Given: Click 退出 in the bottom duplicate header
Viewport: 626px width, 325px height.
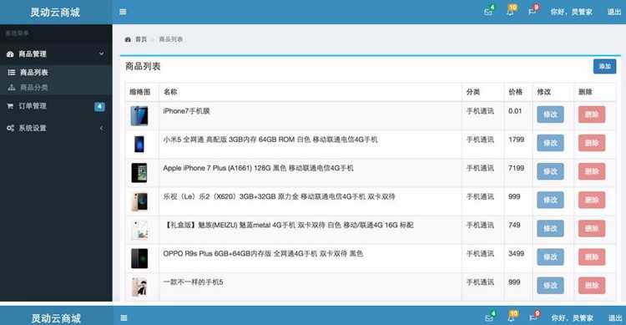Looking at the screenshot, I should pyautogui.click(x=615, y=318).
